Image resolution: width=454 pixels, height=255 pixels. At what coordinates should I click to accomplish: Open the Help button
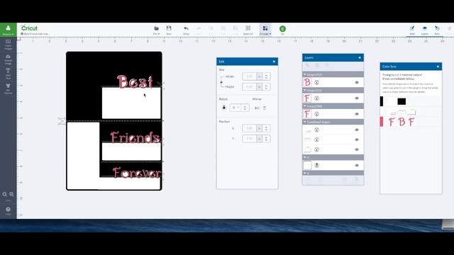tap(8, 210)
